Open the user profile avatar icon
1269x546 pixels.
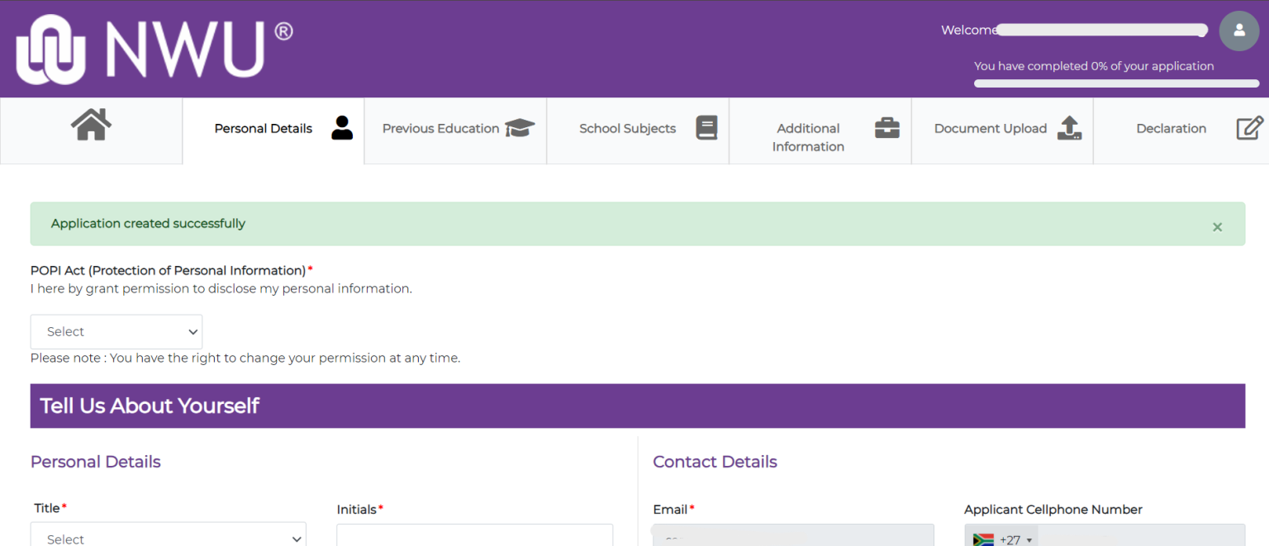point(1238,31)
